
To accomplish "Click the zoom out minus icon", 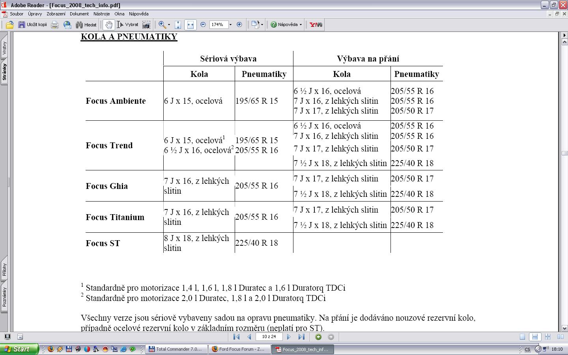I will 203,24.
